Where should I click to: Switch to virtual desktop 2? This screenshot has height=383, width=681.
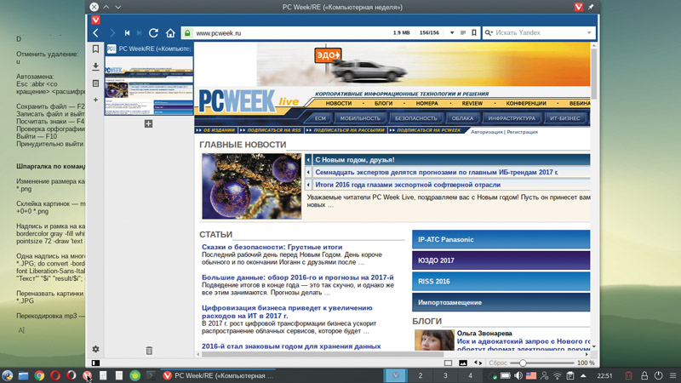tap(420, 375)
